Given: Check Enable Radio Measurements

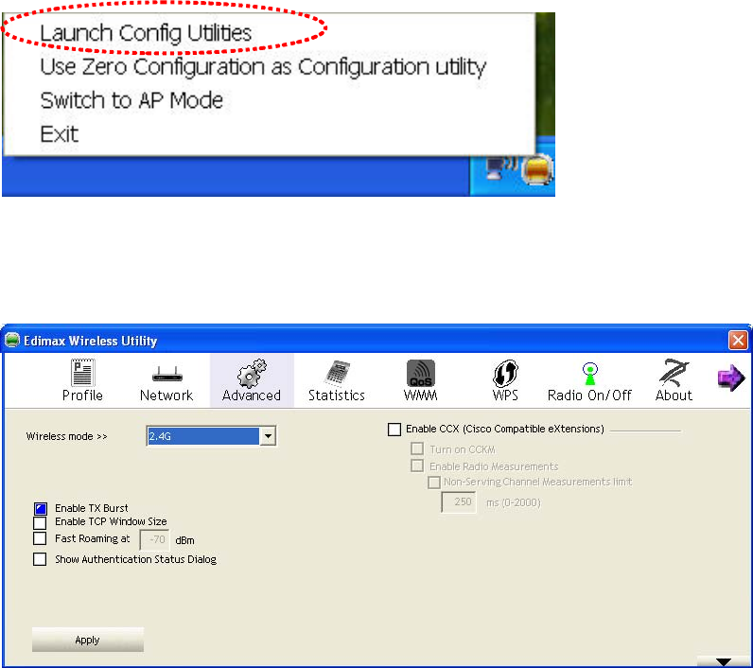Looking at the screenshot, I should 417,466.
